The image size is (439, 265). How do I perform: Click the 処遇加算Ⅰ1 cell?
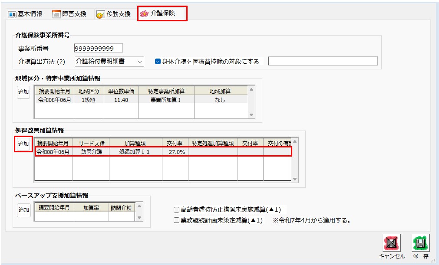135,152
